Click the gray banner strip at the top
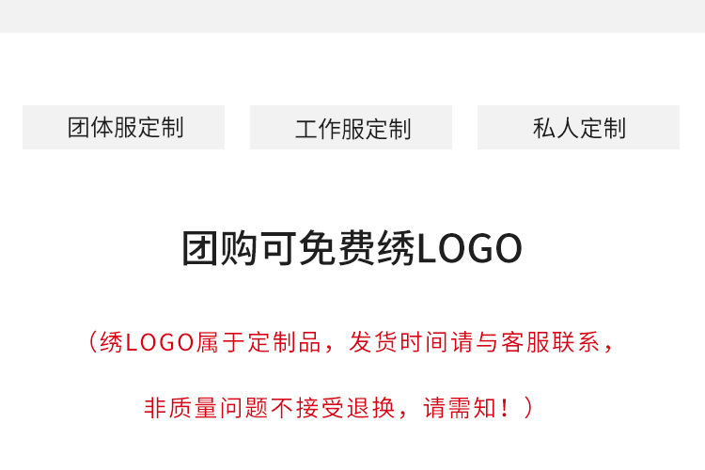This screenshot has width=705, height=470. 352,16
